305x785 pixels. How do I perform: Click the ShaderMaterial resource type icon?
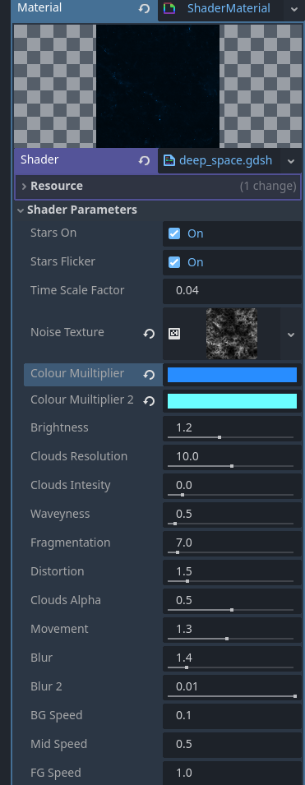170,8
